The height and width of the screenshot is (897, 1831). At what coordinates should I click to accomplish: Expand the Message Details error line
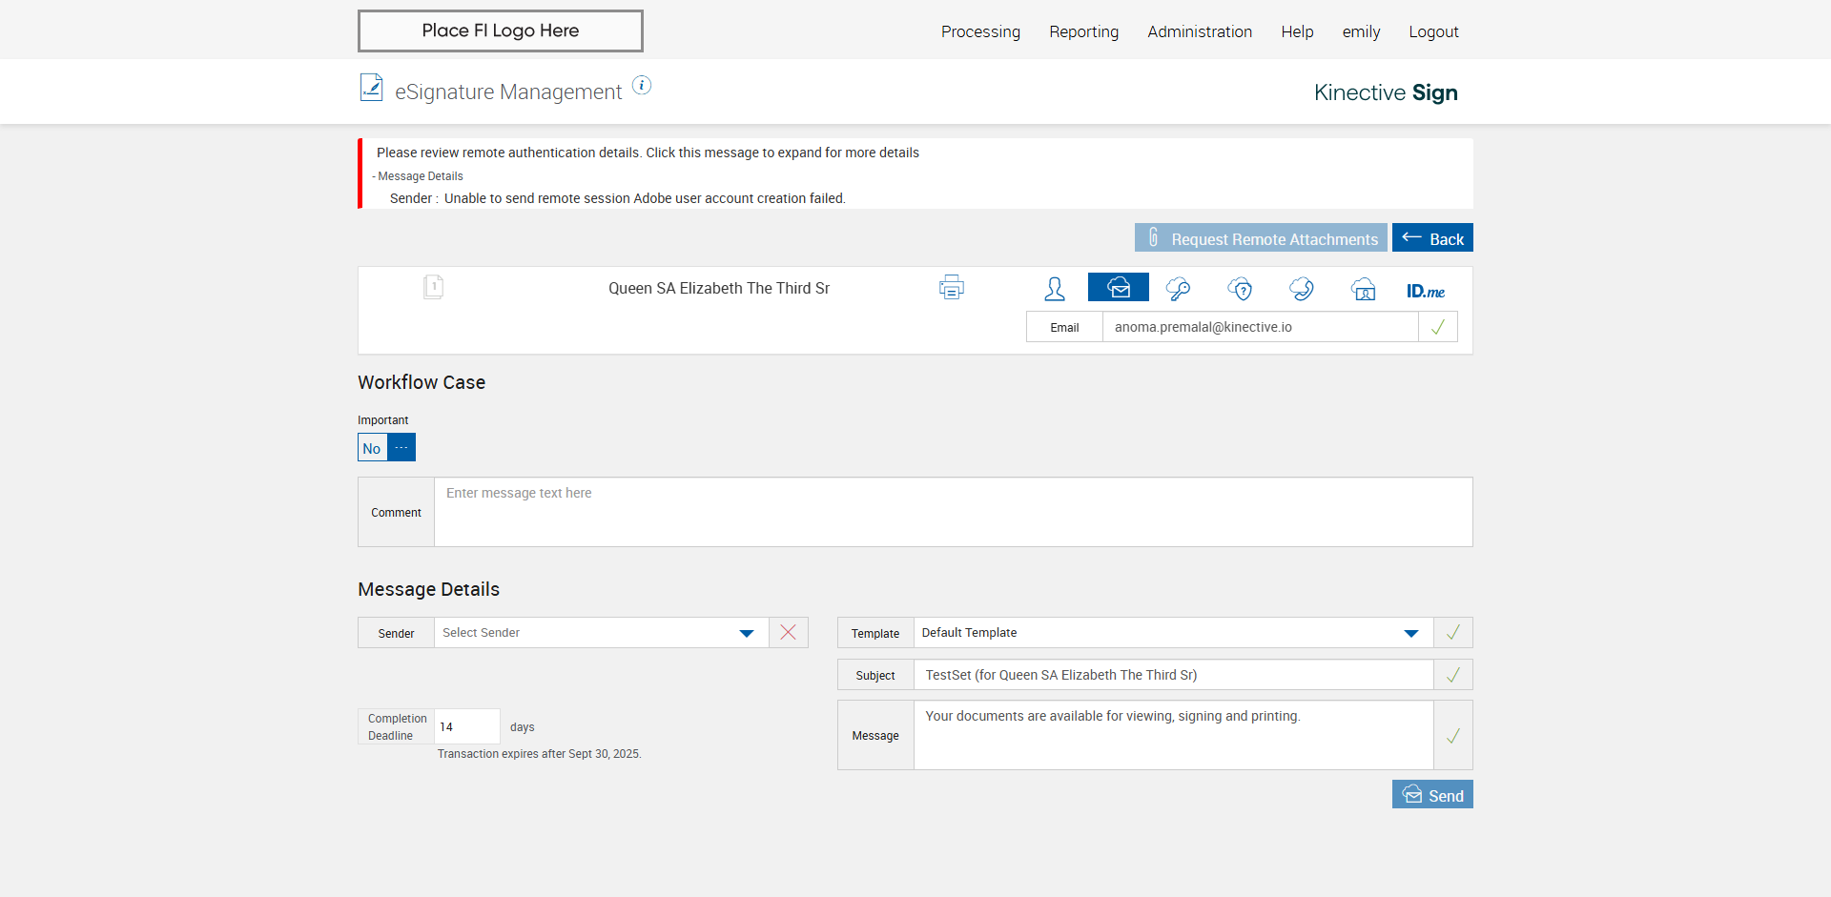(x=420, y=176)
